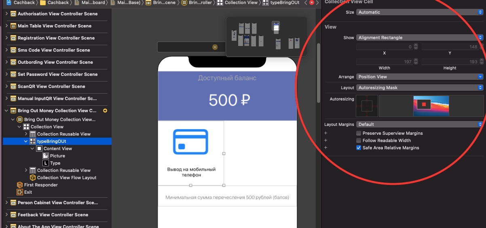Enable Follow Readable Width checkbox
This screenshot has width=486, height=228.
(x=359, y=140)
